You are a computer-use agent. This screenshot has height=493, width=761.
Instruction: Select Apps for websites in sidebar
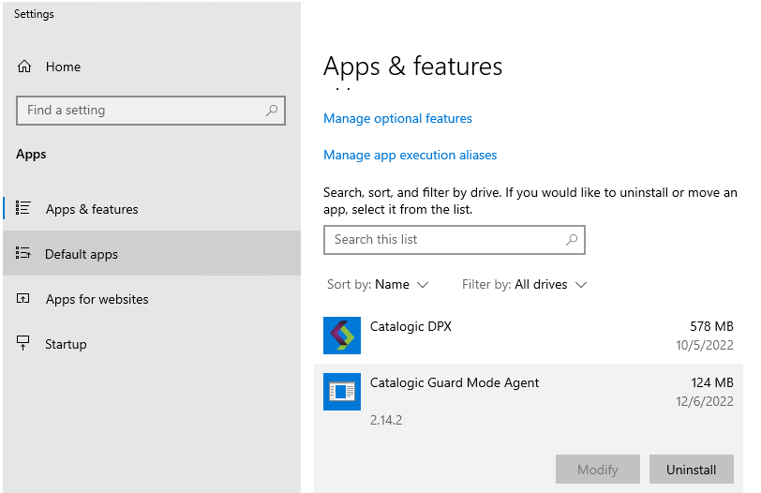[97, 299]
